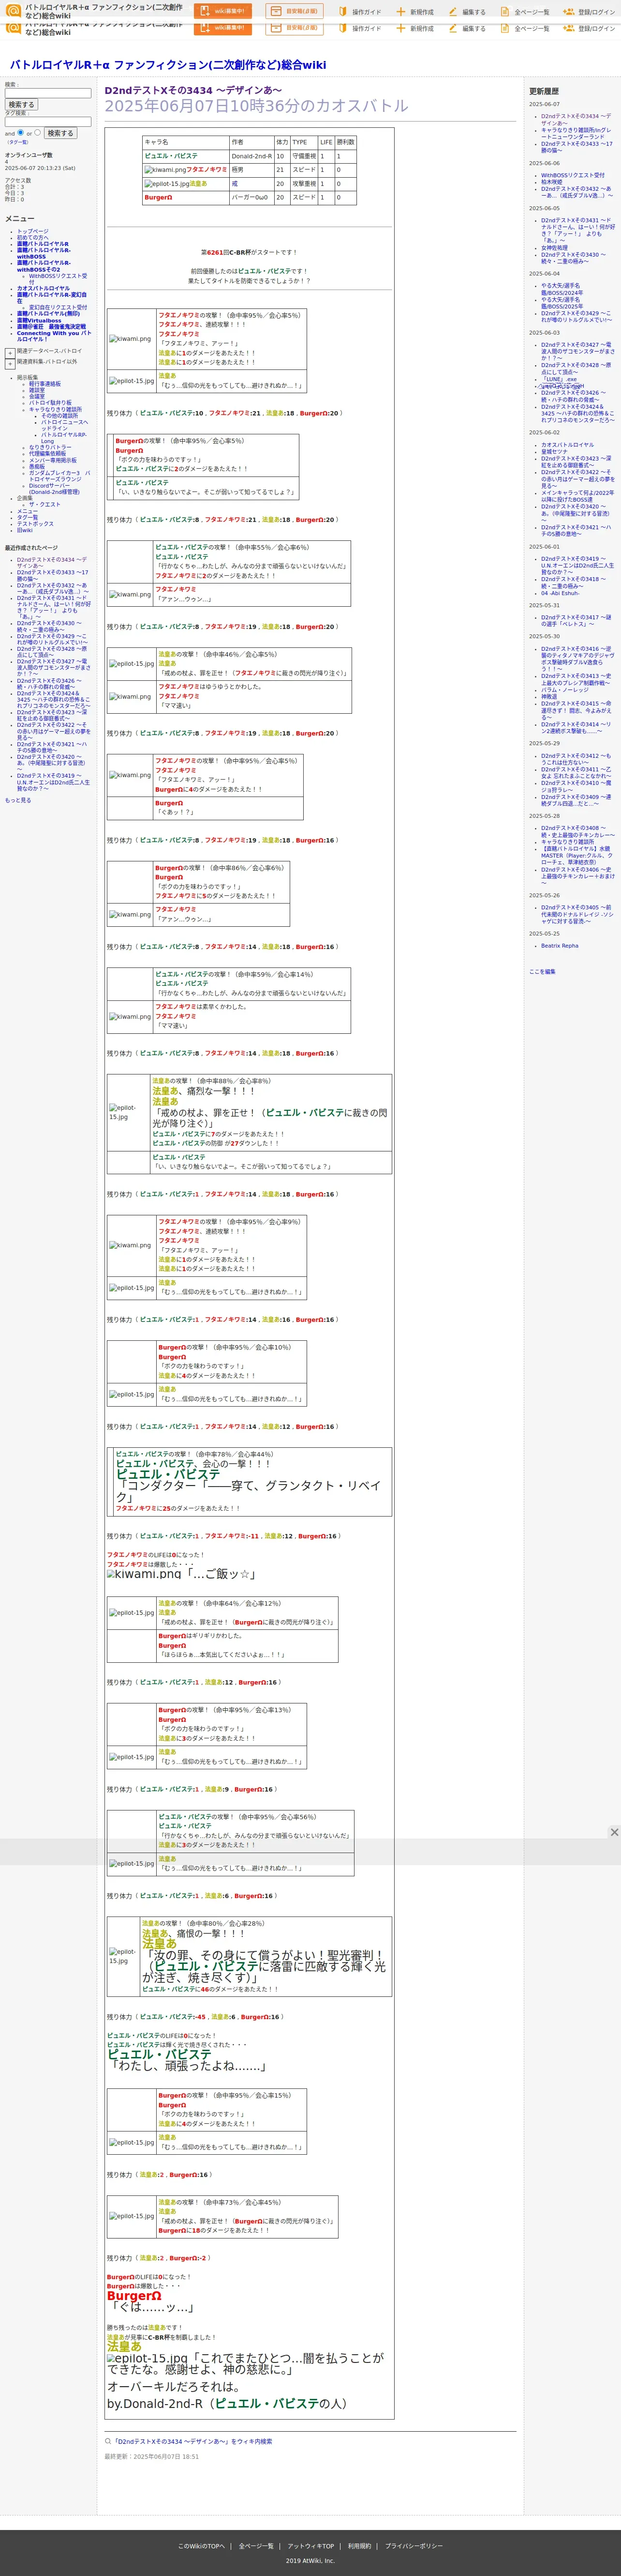Viewport: 621px width, 2576px height.
Task: Open 全ページ一覧 in the footer
Action: pos(257,2546)
